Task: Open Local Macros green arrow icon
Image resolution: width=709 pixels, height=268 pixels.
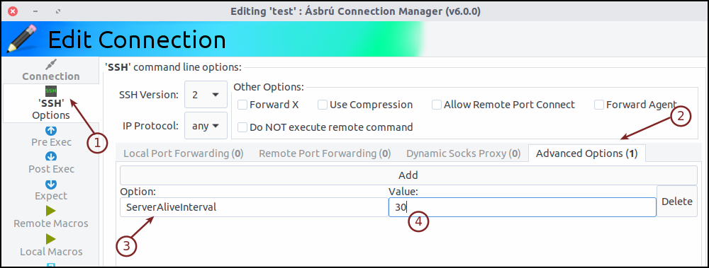Action: [x=51, y=238]
